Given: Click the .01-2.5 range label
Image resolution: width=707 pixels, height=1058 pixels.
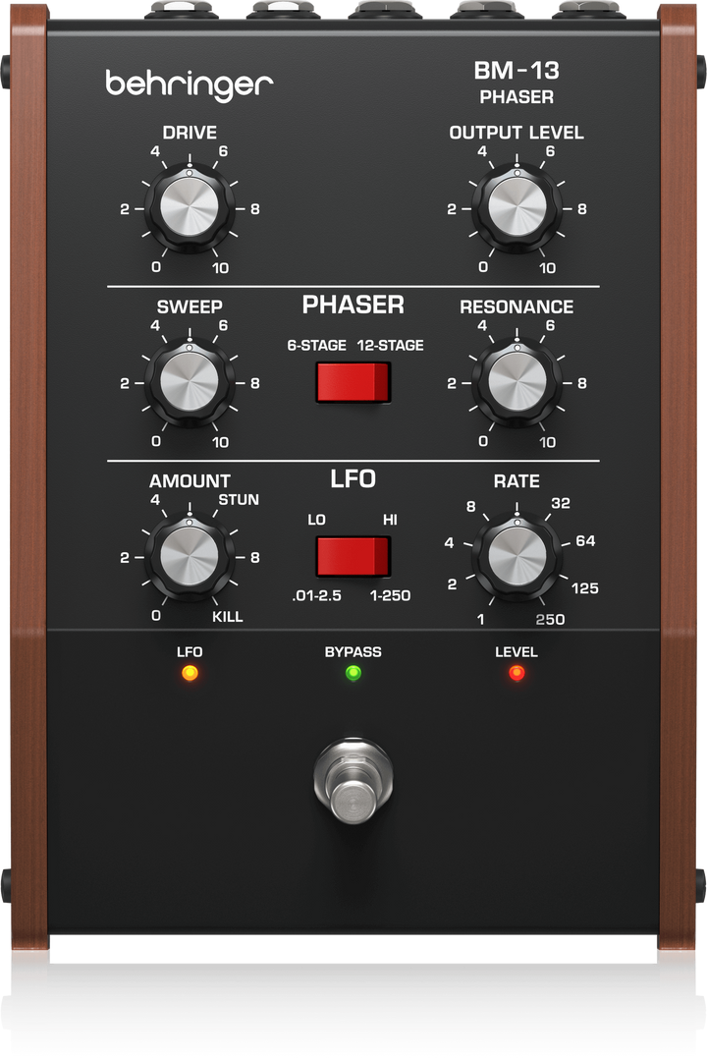Looking at the screenshot, I should tap(316, 595).
